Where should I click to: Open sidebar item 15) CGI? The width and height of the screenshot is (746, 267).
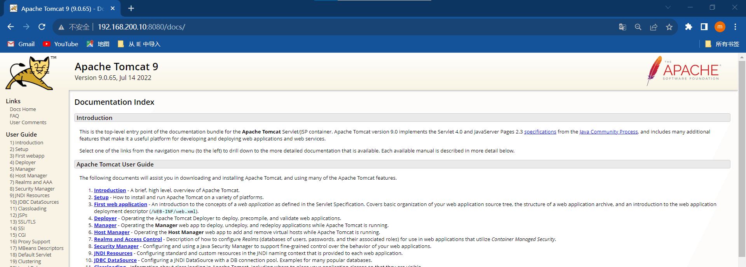[x=18, y=235]
